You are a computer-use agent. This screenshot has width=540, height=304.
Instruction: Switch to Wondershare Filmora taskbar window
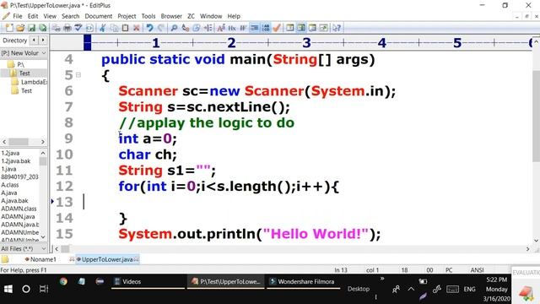coord(303,281)
